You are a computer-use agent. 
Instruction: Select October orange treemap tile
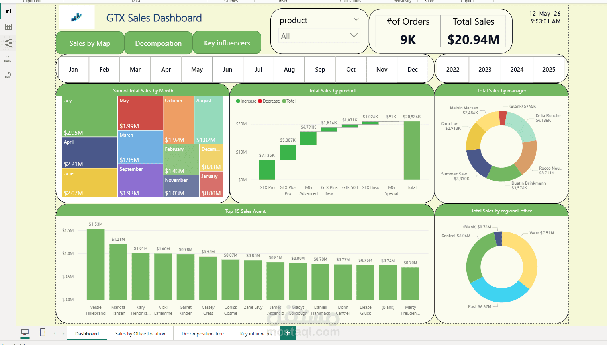[179, 119]
